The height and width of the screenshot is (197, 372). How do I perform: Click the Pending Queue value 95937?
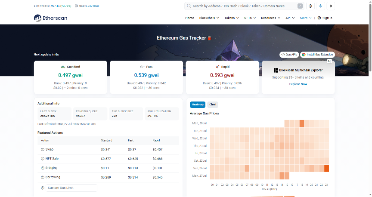(81, 116)
